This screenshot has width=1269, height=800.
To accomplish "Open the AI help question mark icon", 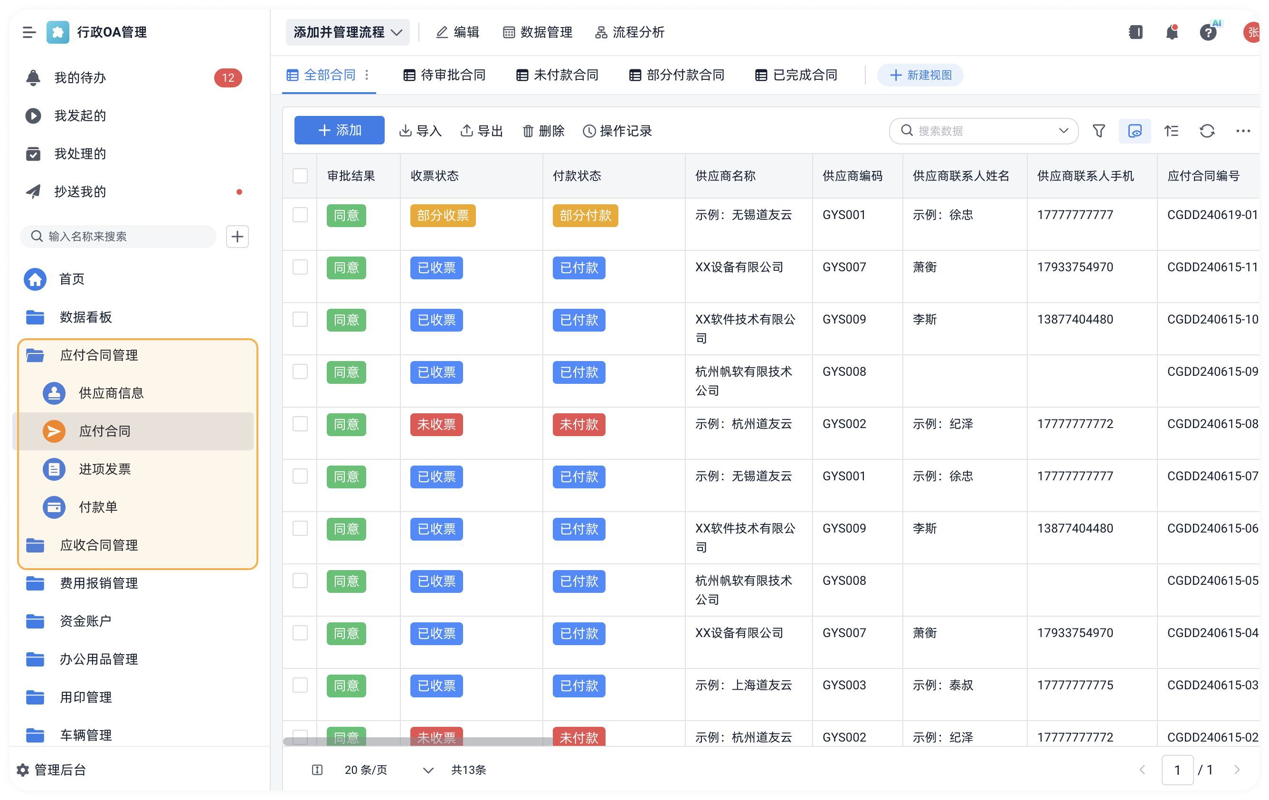I will [1208, 32].
